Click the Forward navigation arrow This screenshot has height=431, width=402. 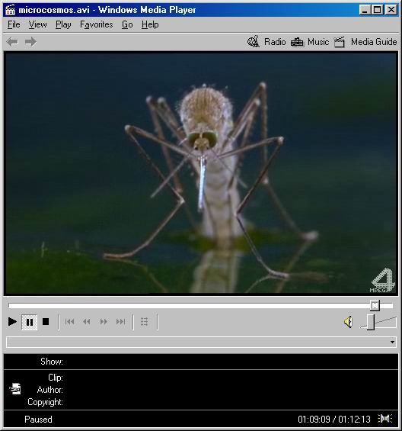(30, 42)
